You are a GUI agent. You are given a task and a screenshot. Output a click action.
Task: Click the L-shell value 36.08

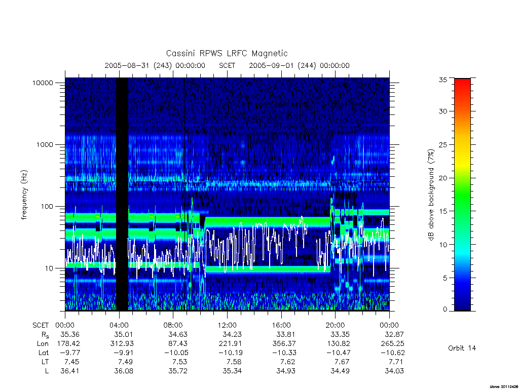tap(124, 371)
